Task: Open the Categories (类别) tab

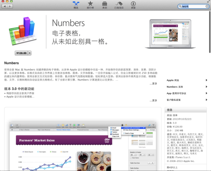Action: (x=105, y=5)
